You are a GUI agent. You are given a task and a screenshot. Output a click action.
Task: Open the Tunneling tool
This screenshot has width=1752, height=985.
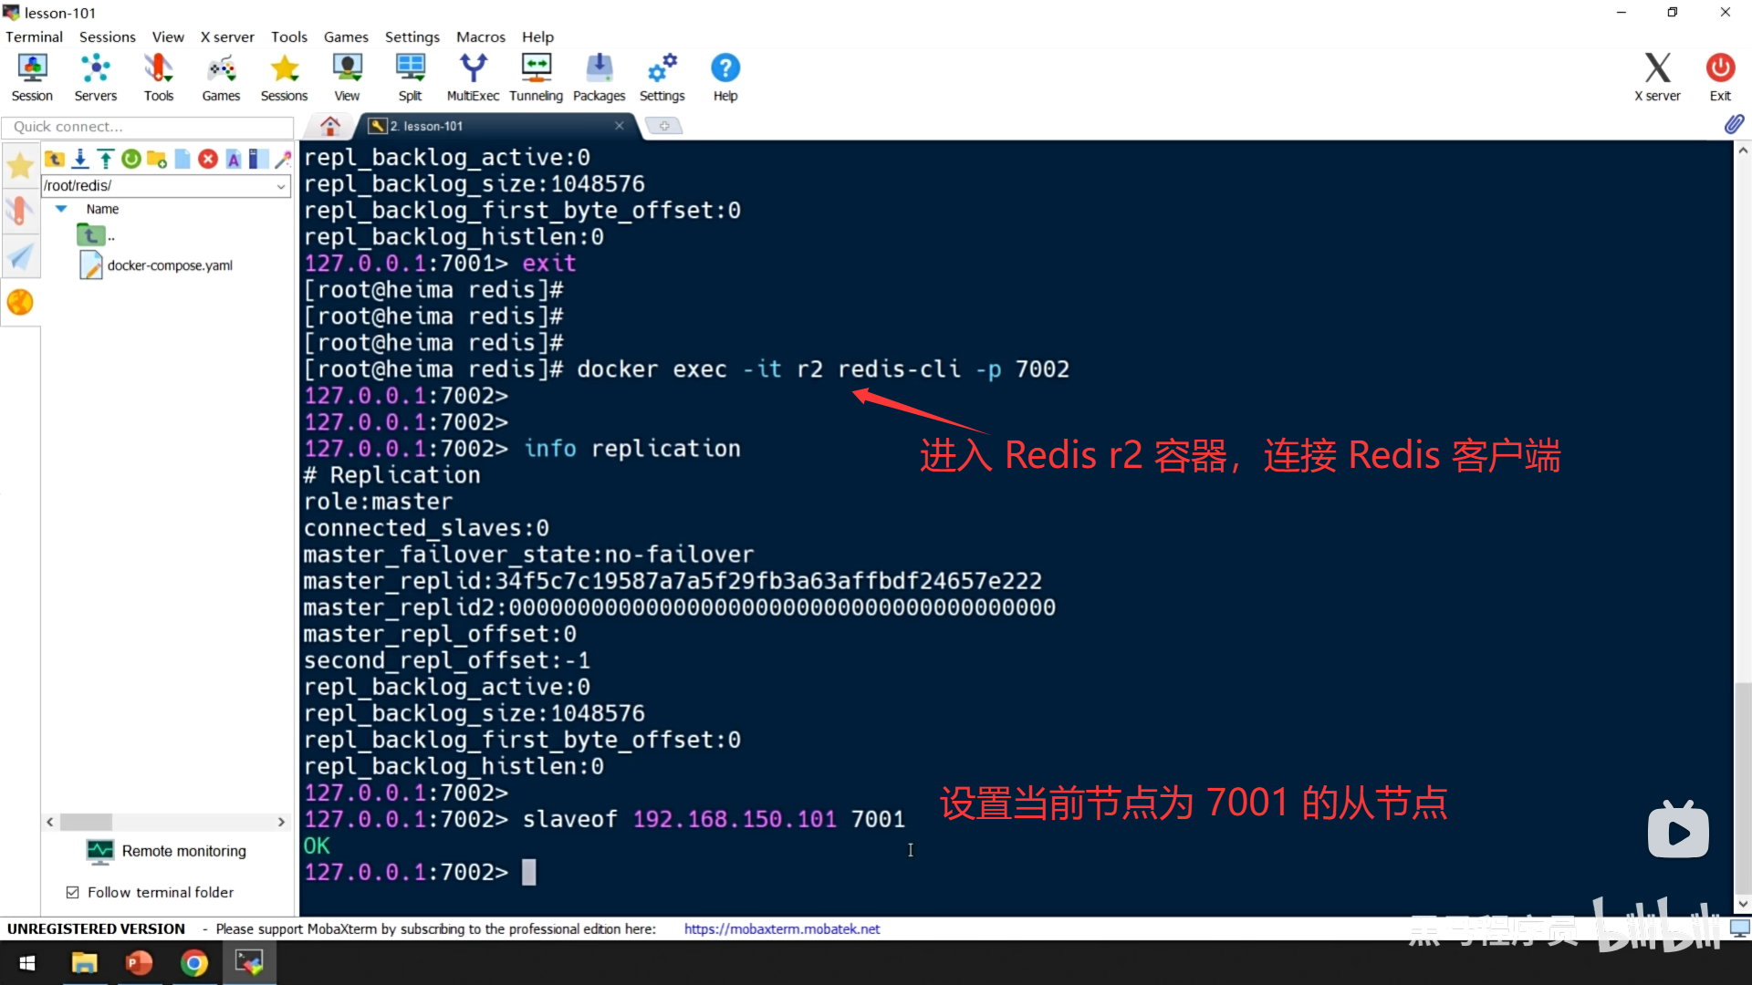pos(536,77)
